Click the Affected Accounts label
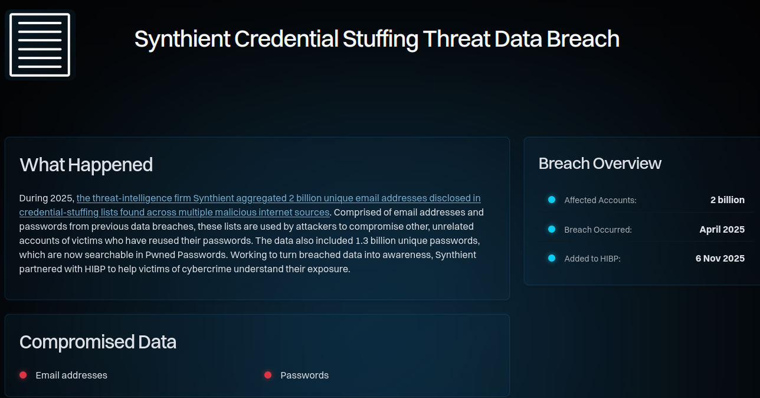The width and height of the screenshot is (760, 398). coord(600,200)
